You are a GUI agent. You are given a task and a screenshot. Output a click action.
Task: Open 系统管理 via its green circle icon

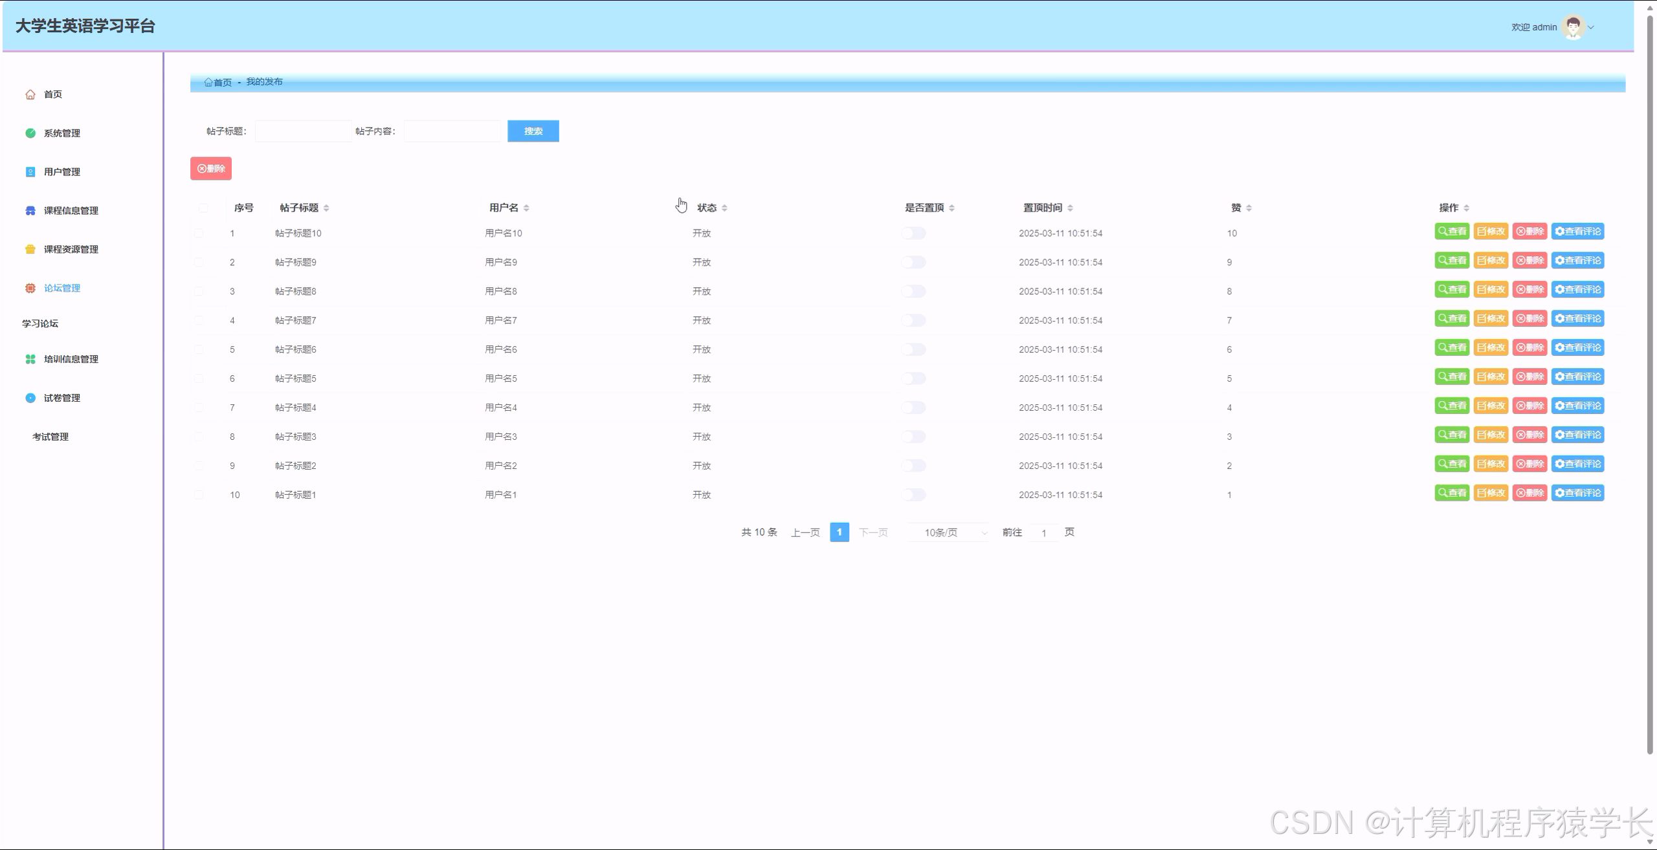coord(30,133)
